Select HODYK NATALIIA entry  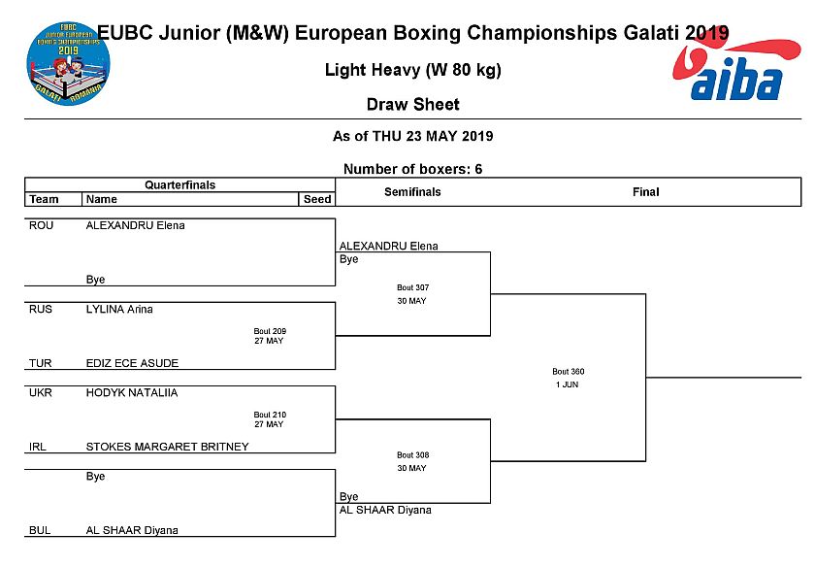[132, 393]
